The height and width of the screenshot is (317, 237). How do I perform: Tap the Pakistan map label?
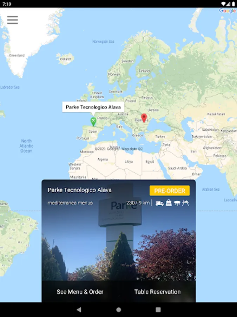[219, 156]
